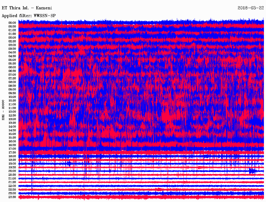Screen dimensions: 266x202
Task: Click the 18:00 time label
Action: [12, 156]
